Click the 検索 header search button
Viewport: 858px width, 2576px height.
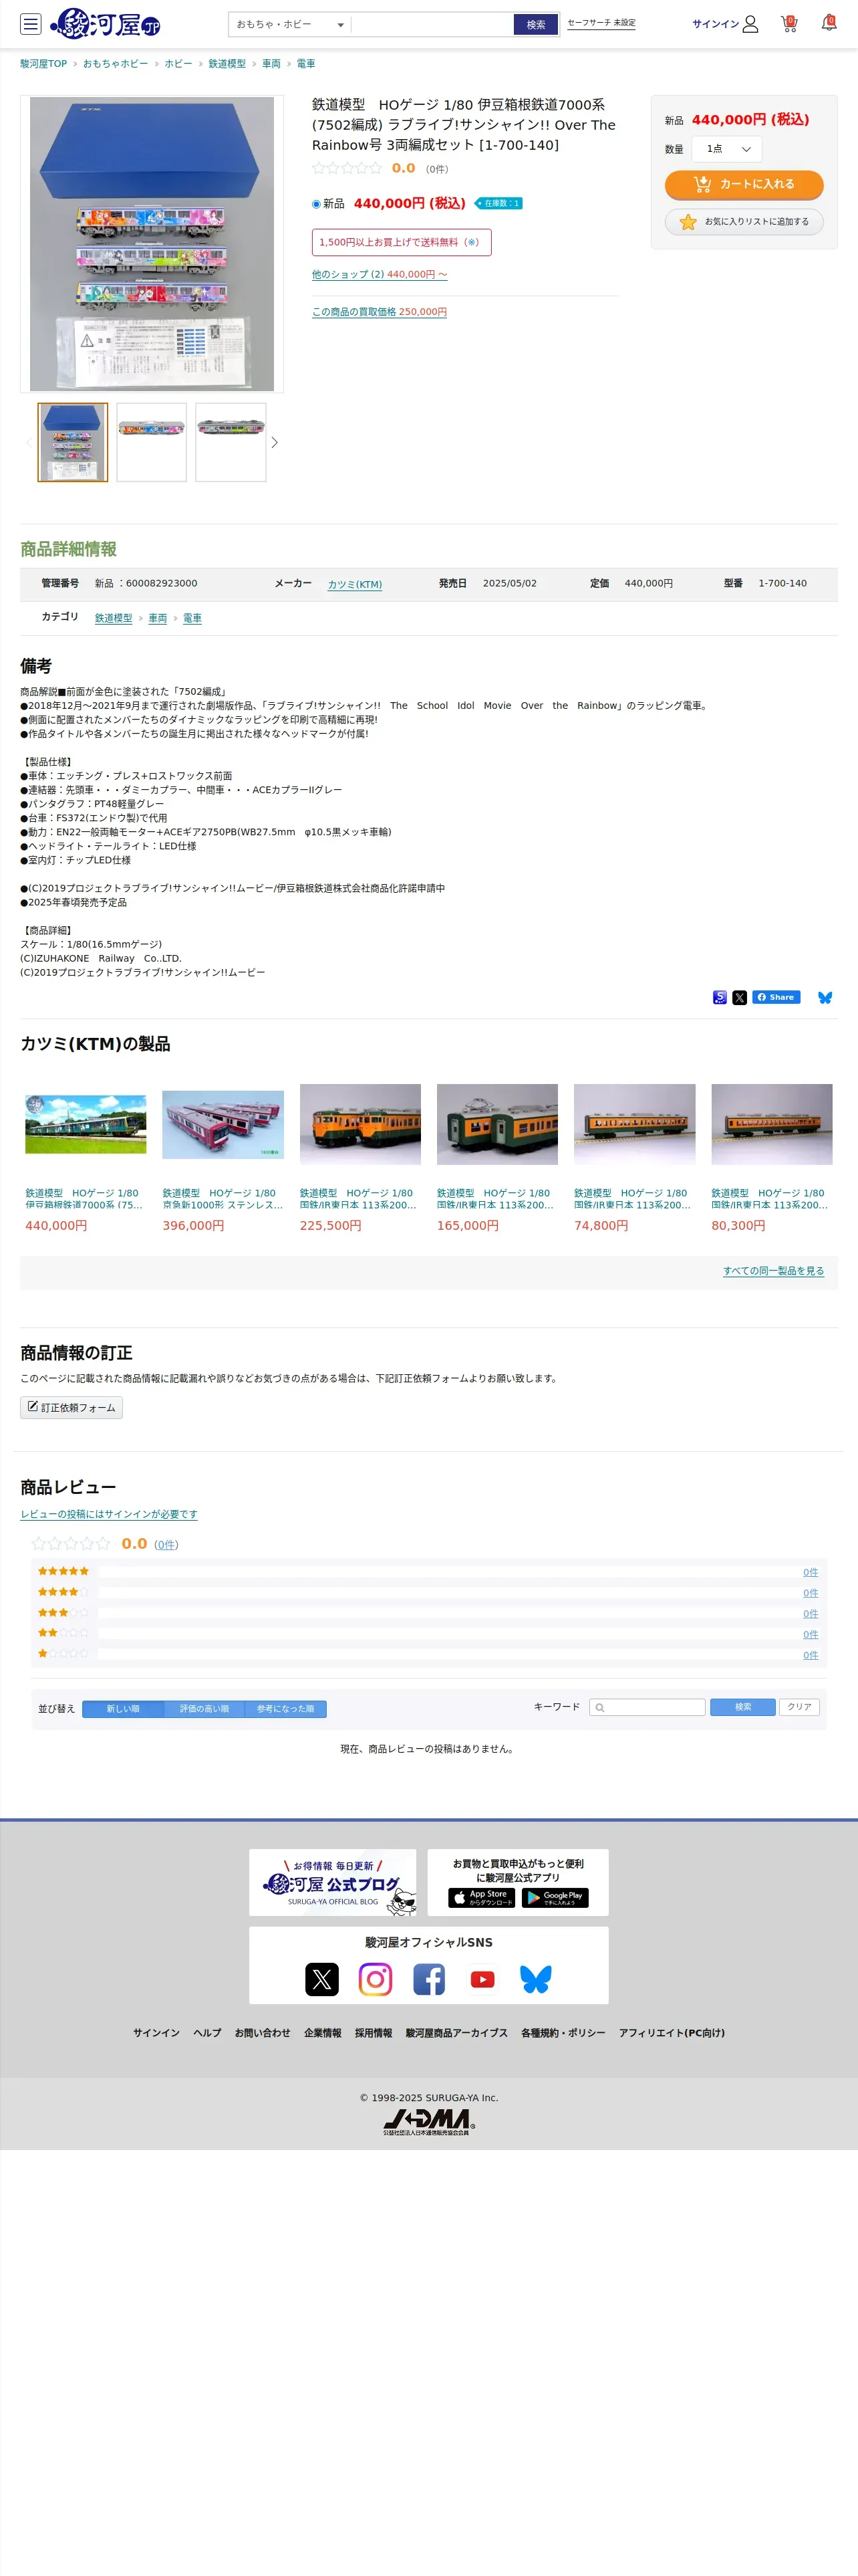point(537,24)
